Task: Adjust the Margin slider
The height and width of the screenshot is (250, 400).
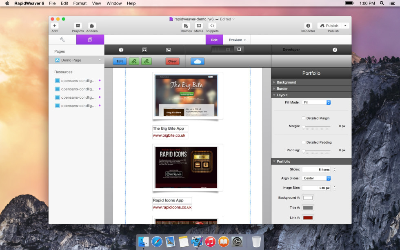Action: pyautogui.click(x=316, y=127)
